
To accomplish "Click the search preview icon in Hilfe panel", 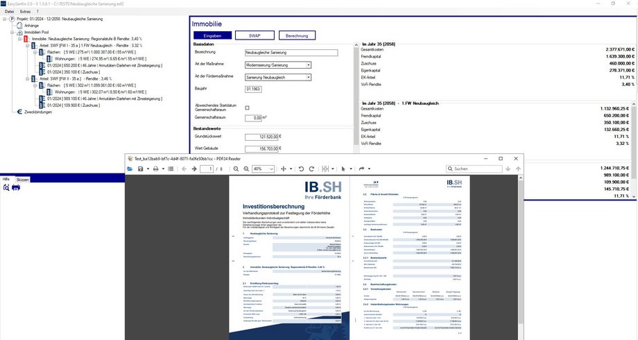I will pyautogui.click(x=6, y=188).
